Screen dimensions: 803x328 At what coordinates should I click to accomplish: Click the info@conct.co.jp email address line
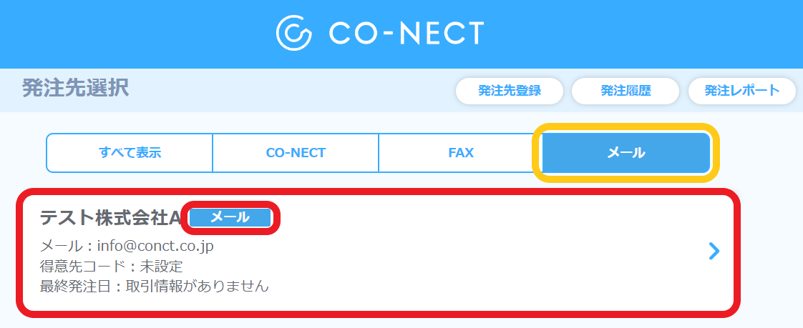coord(127,246)
